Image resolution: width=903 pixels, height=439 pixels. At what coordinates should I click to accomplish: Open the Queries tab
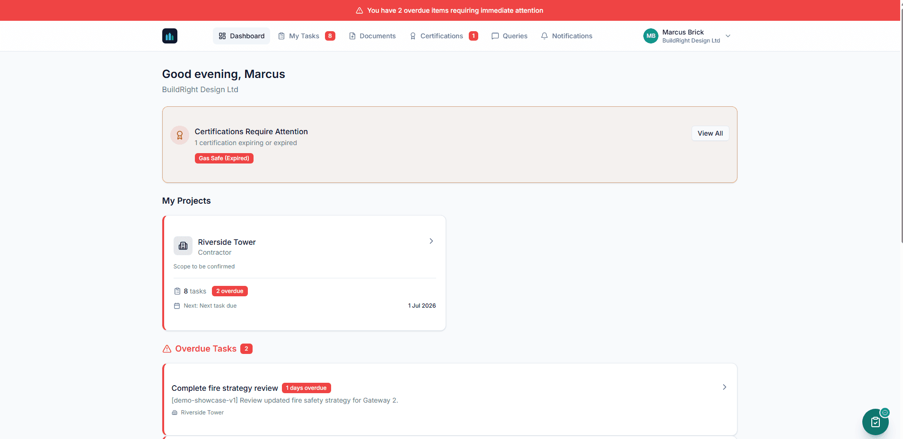pos(509,36)
